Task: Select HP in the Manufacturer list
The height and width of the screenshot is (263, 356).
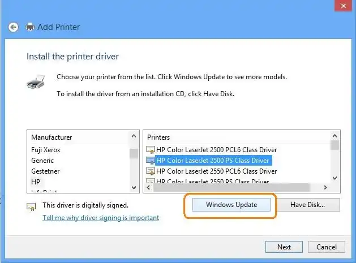Action: [36, 182]
